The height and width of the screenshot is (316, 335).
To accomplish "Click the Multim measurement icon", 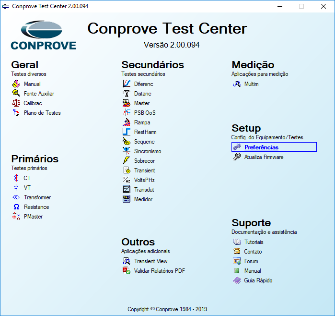I will pyautogui.click(x=237, y=84).
